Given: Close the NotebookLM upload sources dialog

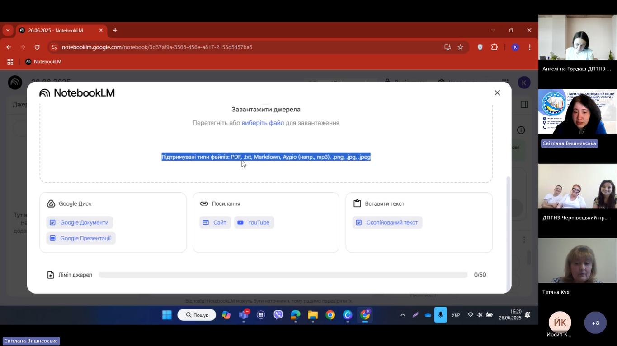Looking at the screenshot, I should (497, 92).
